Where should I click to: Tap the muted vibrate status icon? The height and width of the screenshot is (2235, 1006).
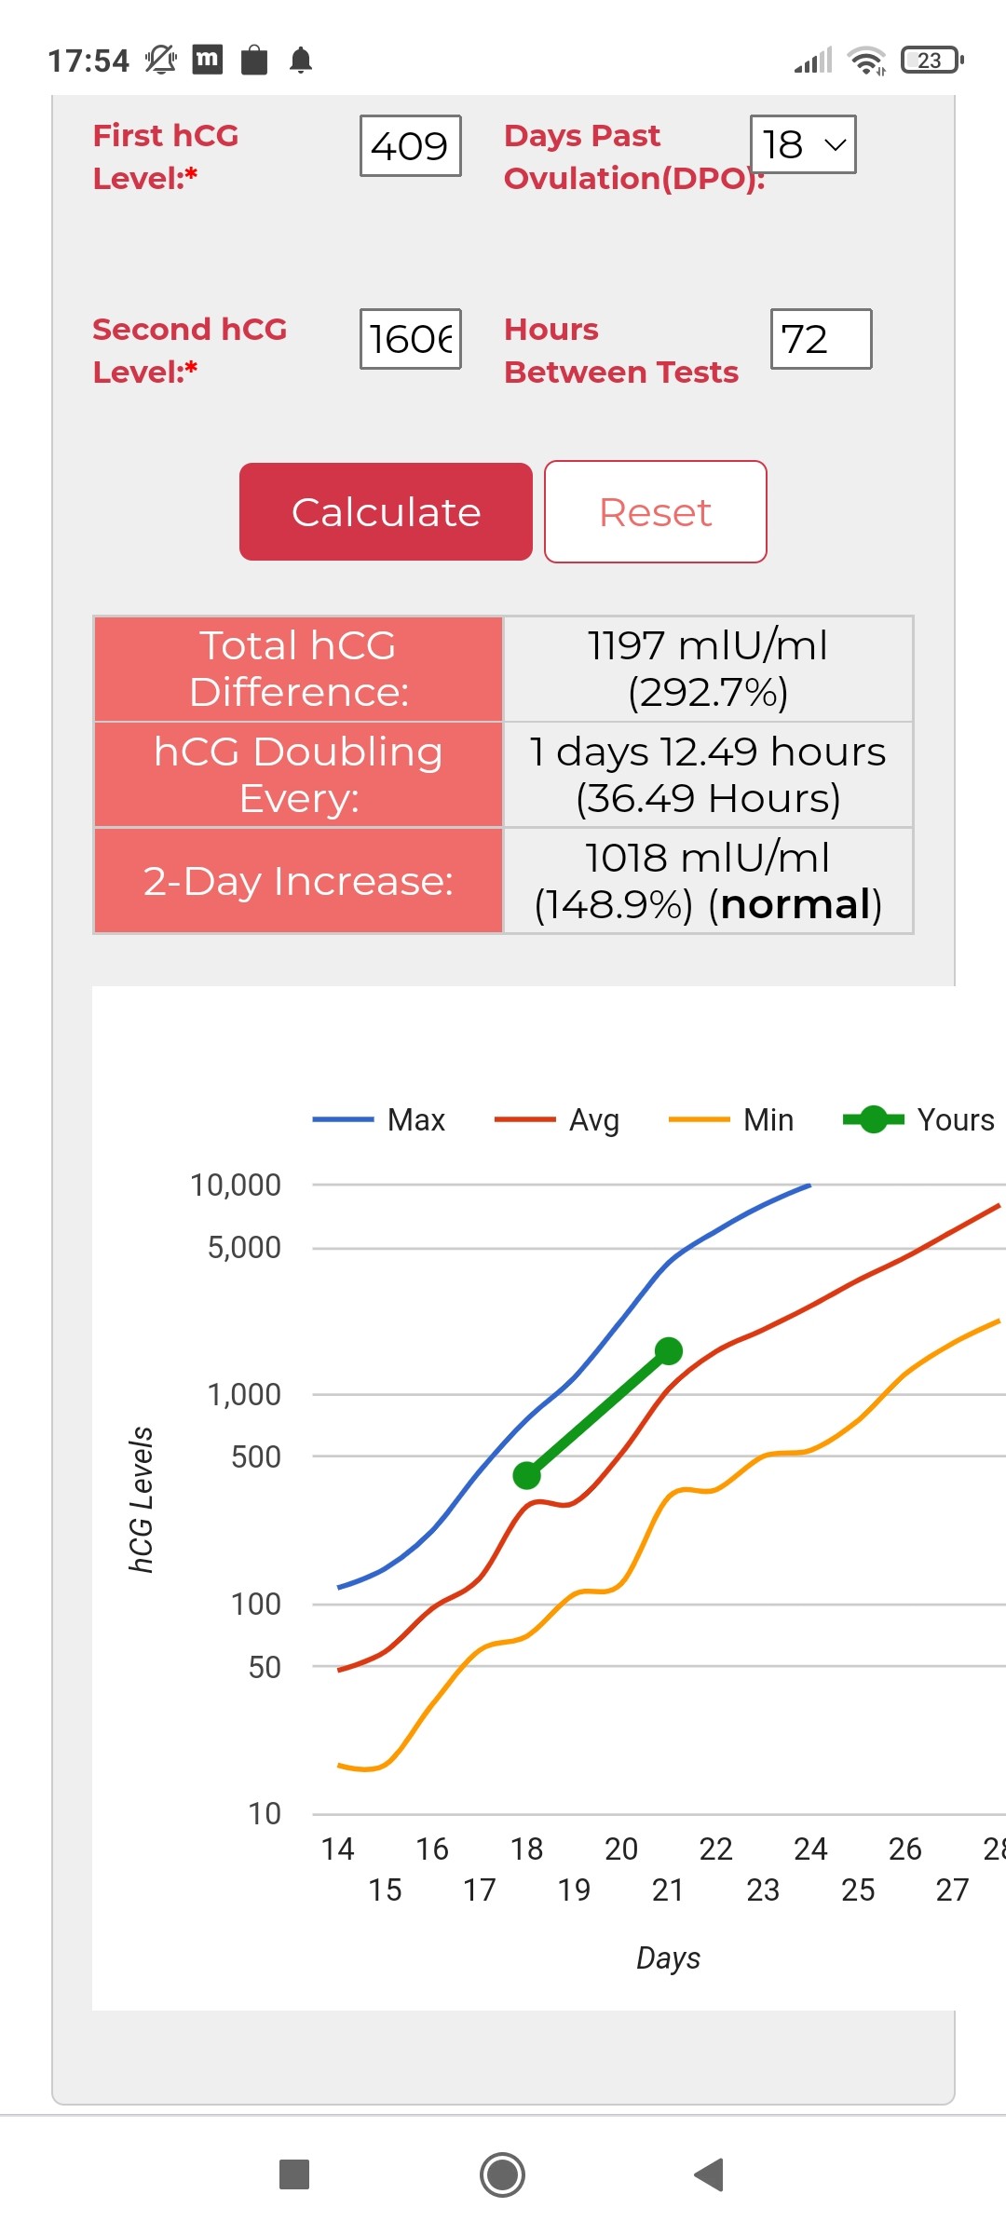(160, 61)
